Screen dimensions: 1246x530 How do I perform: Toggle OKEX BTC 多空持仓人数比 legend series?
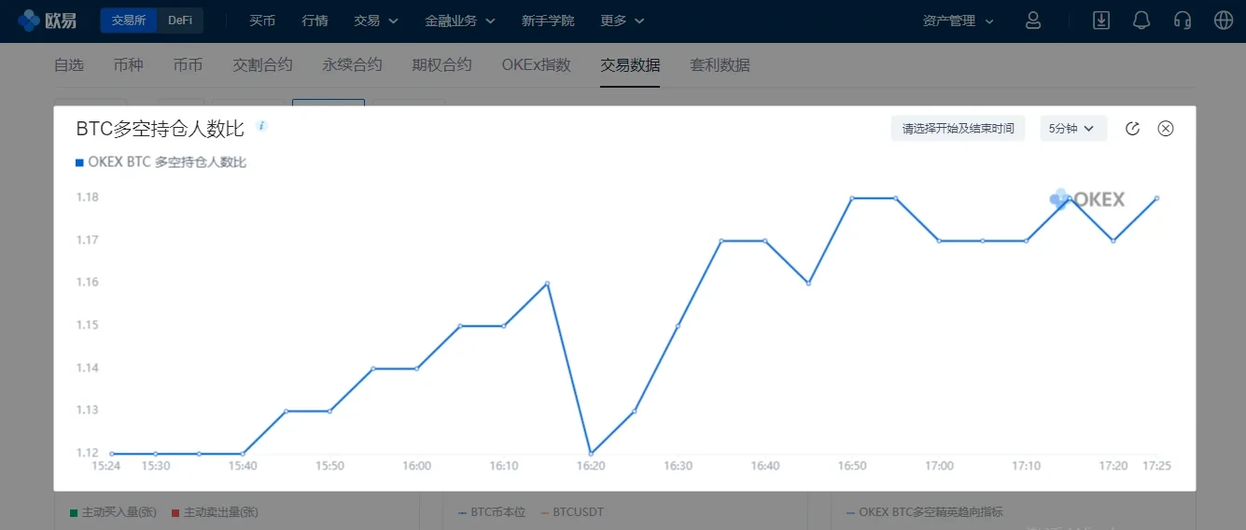pos(161,162)
